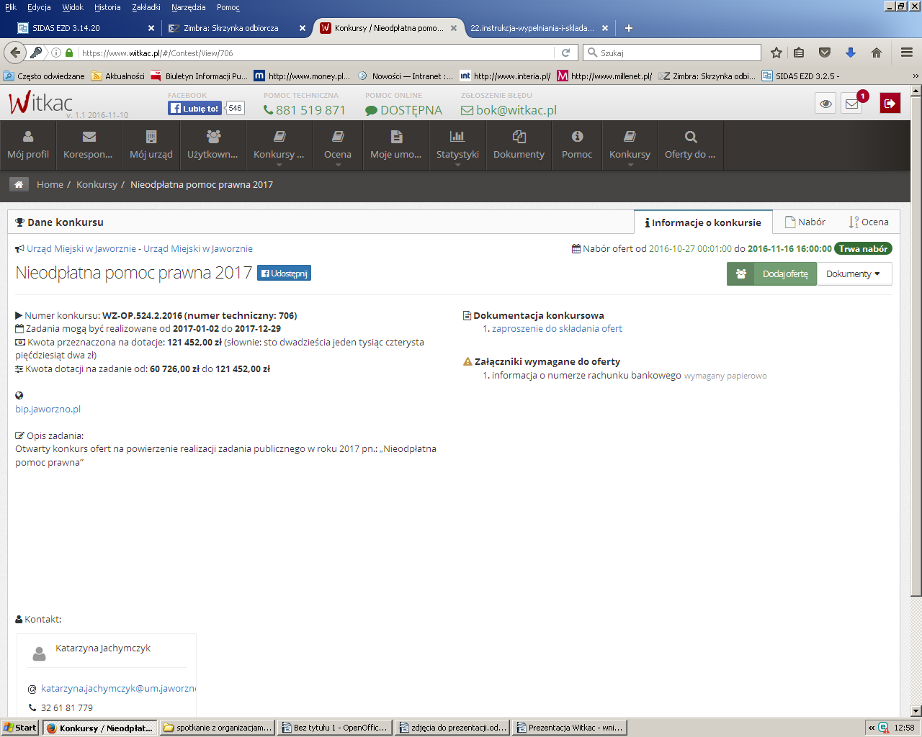Close the SIDAS EZD tab
The width and height of the screenshot is (922, 737).
coord(151,28)
